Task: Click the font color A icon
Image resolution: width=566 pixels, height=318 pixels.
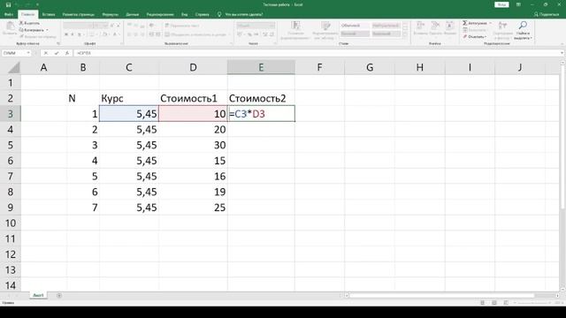Action: click(115, 34)
